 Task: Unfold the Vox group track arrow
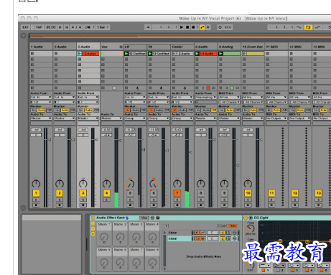point(121,47)
